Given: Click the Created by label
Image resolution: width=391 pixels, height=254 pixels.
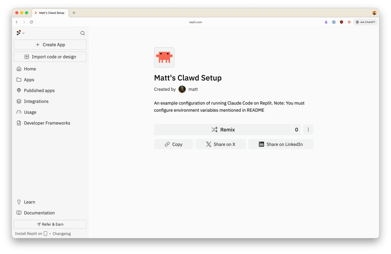Looking at the screenshot, I should 165,89.
